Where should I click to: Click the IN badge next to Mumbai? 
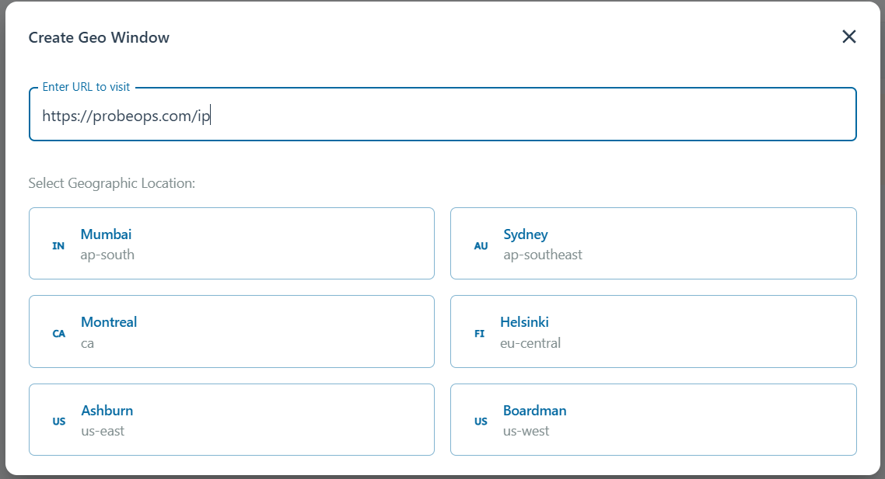click(58, 245)
